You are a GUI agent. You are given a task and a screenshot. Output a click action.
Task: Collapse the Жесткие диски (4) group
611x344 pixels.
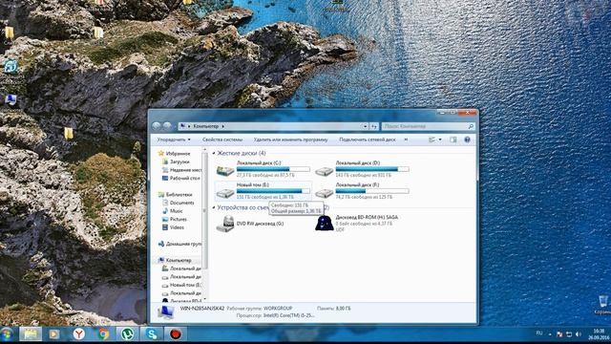coord(214,153)
